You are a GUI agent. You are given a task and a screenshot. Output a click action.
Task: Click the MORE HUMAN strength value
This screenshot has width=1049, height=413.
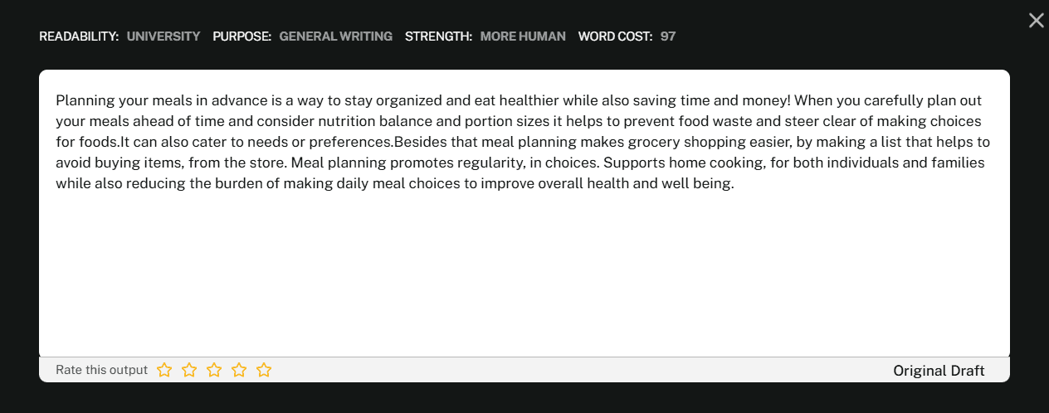523,36
